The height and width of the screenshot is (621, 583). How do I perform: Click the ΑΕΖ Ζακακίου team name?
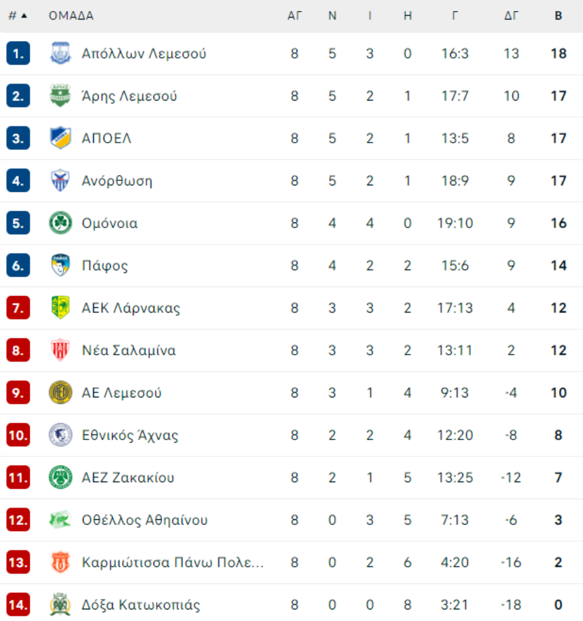coord(128,478)
